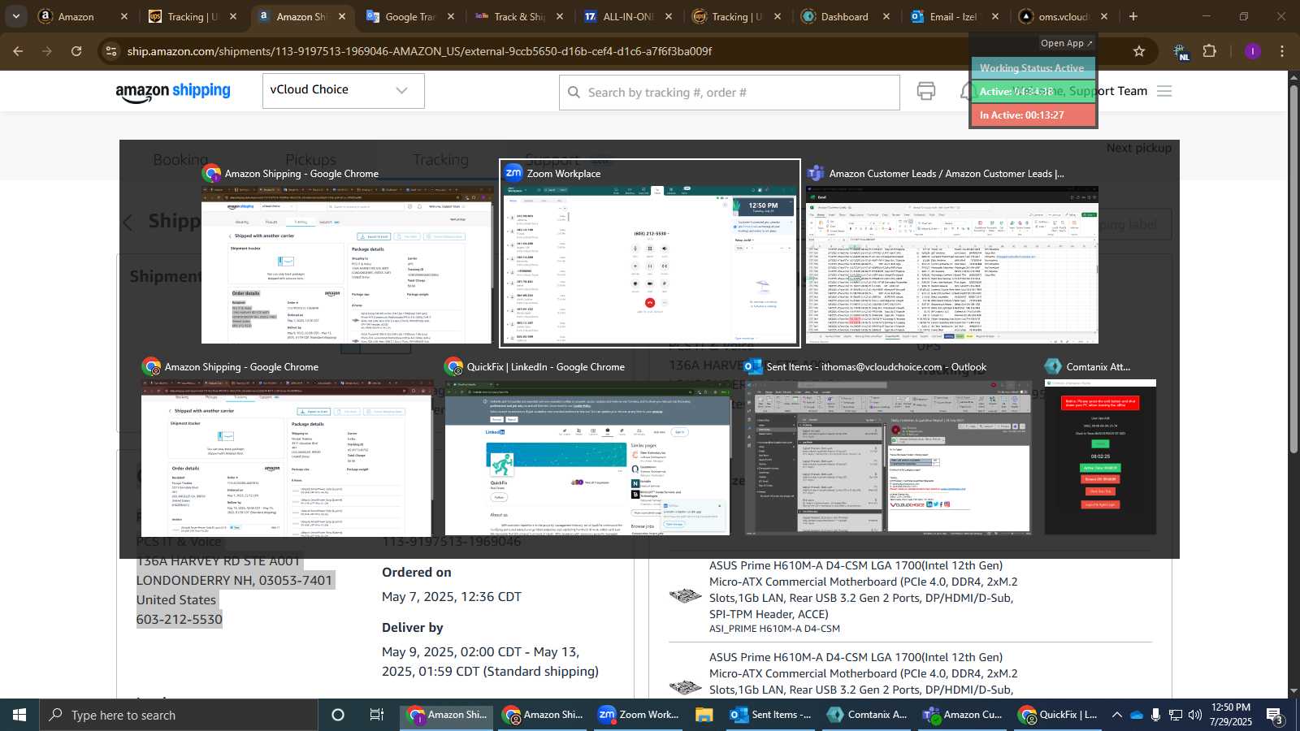Open the Chrome extensions puzzle icon
The height and width of the screenshot is (731, 1300).
click(x=1210, y=51)
